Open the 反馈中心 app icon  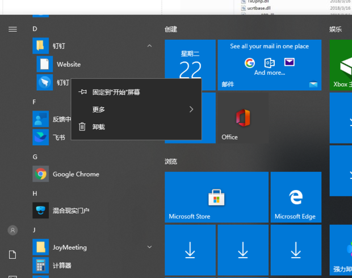[x=41, y=119]
